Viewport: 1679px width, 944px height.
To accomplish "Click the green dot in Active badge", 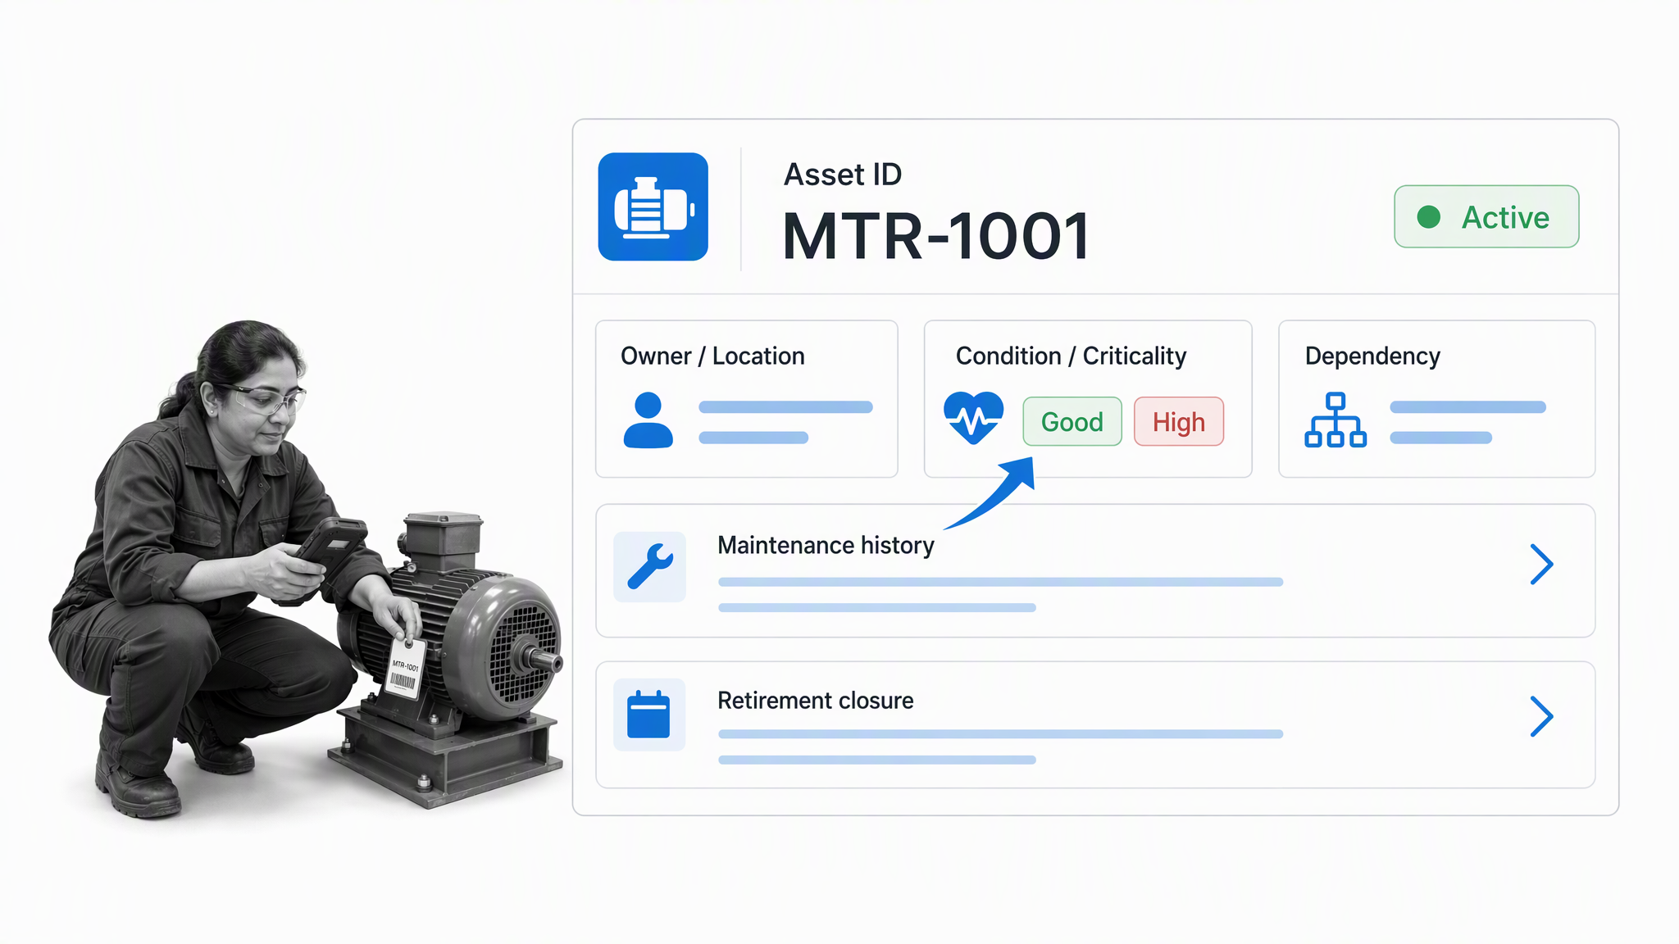I will tap(1429, 217).
